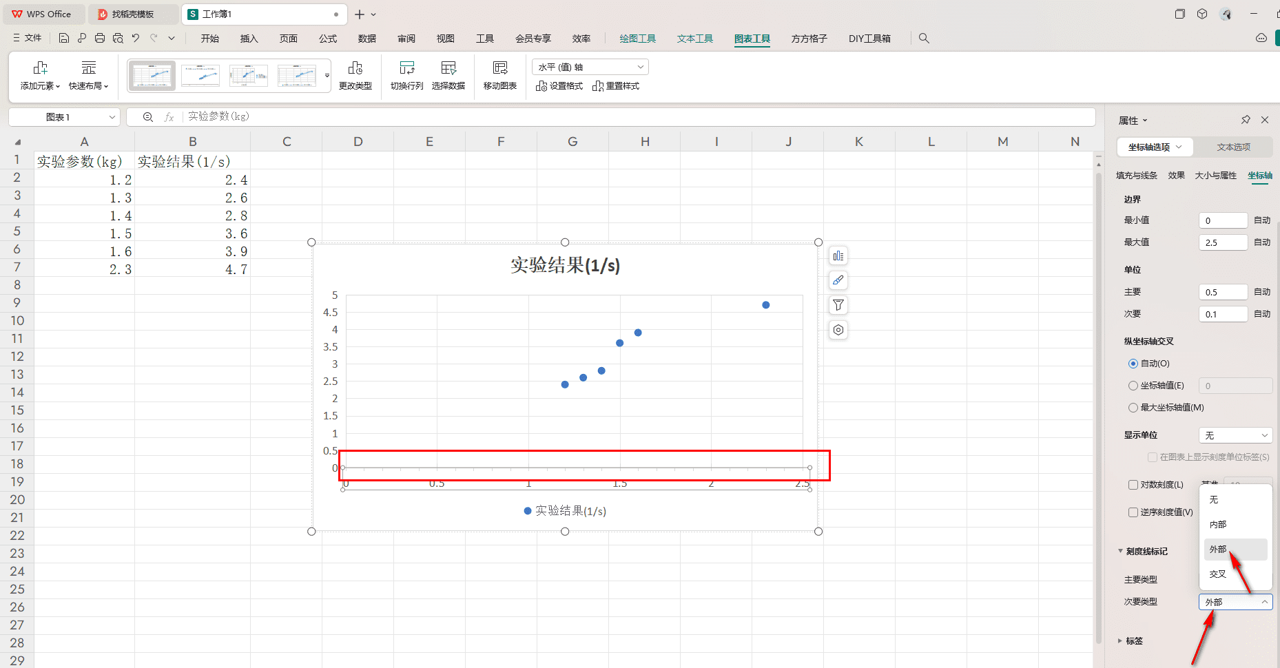Choose Cross (交叉) in tick type list

1236,574
